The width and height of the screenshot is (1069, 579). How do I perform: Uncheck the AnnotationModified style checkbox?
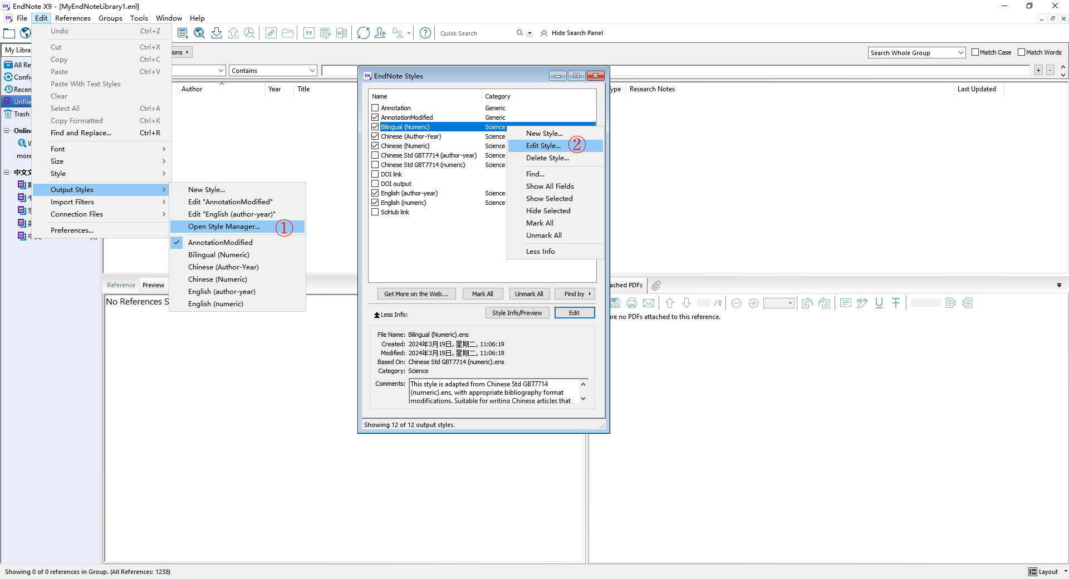(x=375, y=117)
